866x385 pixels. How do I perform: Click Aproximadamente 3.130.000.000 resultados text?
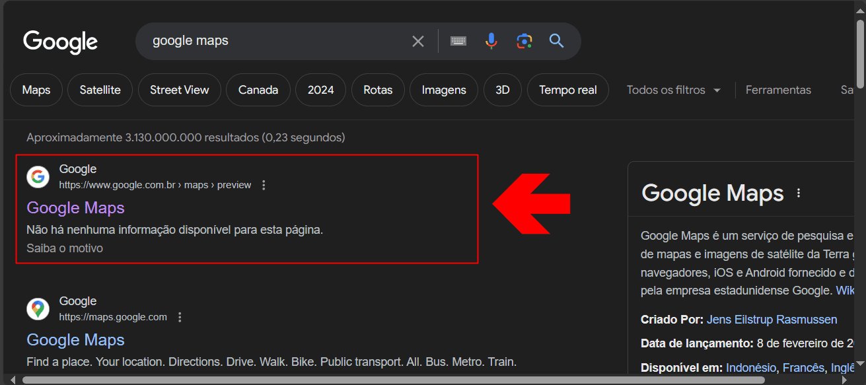click(x=186, y=138)
